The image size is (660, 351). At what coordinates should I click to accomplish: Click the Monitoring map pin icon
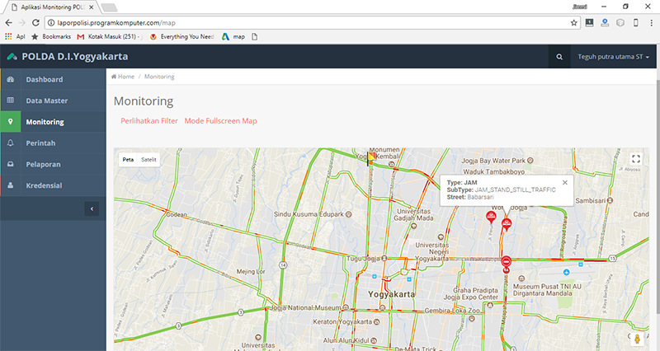11,121
